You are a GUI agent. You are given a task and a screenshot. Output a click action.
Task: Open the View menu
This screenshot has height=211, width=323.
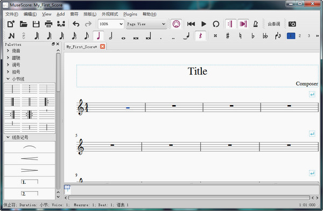[x=47, y=14]
